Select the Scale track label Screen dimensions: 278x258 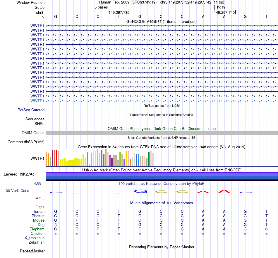tap(40, 7)
